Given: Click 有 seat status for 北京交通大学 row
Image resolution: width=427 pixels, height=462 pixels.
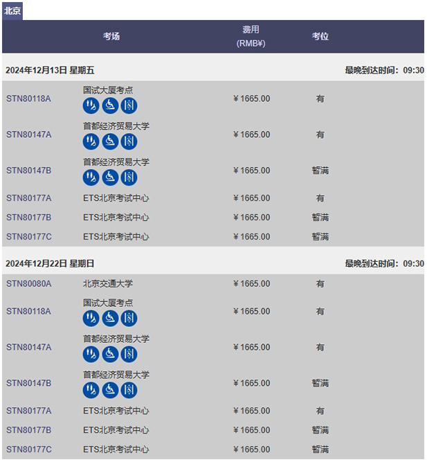Looking at the screenshot, I should pyautogui.click(x=320, y=284).
